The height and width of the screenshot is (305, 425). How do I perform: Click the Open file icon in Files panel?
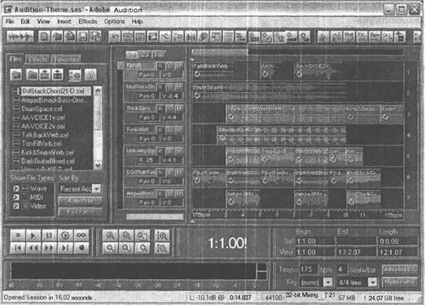(16, 74)
